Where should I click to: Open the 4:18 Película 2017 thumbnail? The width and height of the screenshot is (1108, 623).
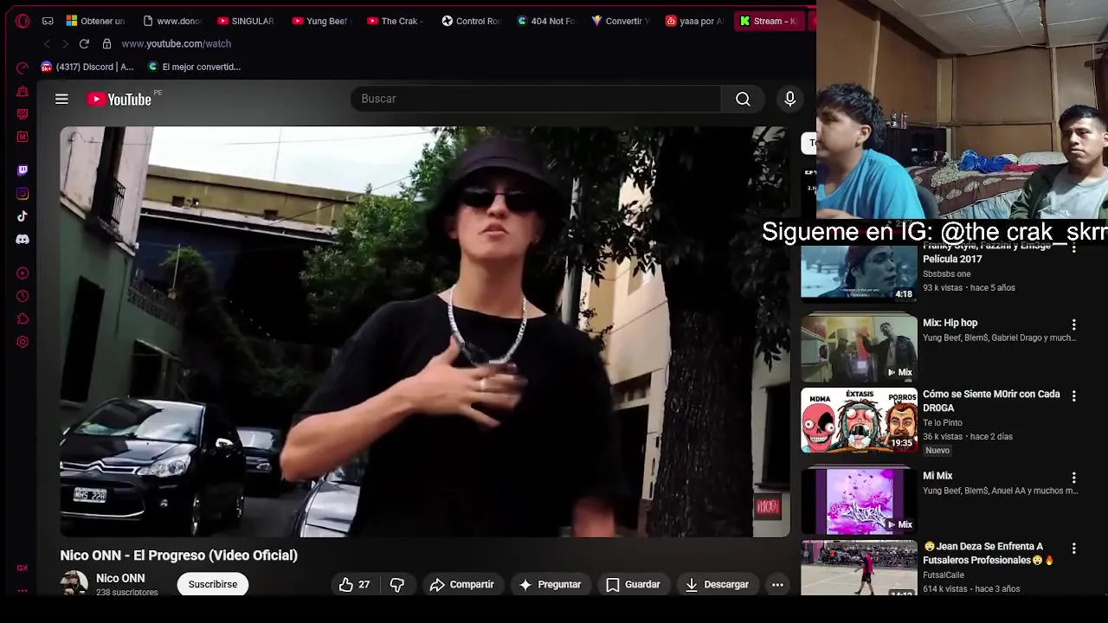(859, 272)
